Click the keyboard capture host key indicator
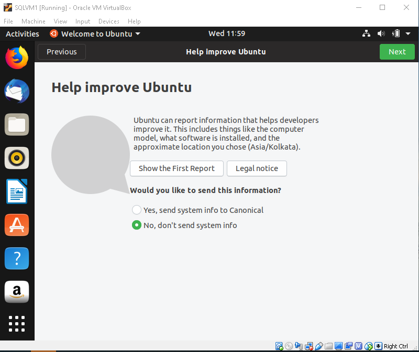Image resolution: width=419 pixels, height=352 pixels. pyautogui.click(x=378, y=346)
